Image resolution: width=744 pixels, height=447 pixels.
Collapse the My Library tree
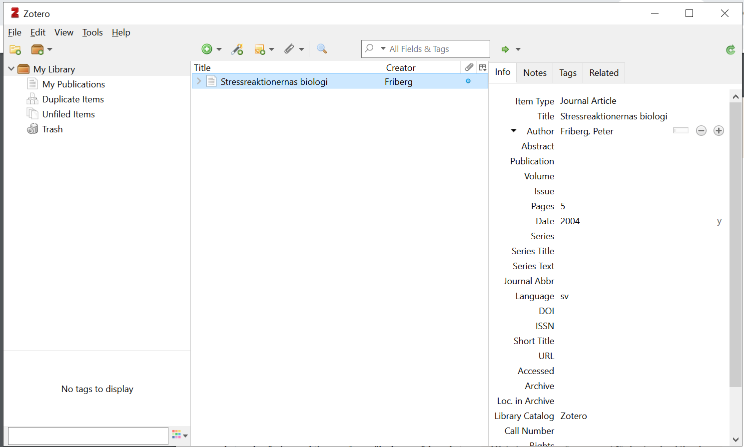11,69
